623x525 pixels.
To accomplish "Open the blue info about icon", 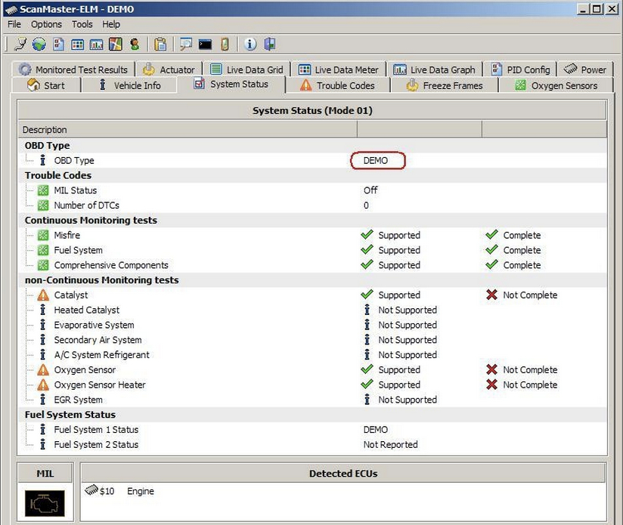I will tap(250, 44).
